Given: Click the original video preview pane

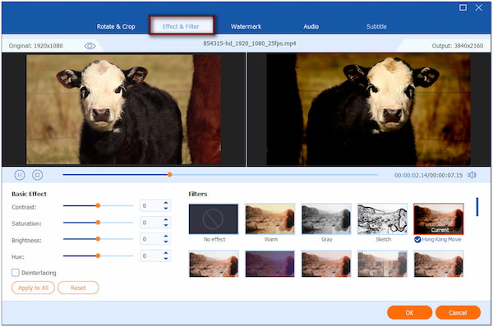Looking at the screenshot, I should [x=123, y=109].
